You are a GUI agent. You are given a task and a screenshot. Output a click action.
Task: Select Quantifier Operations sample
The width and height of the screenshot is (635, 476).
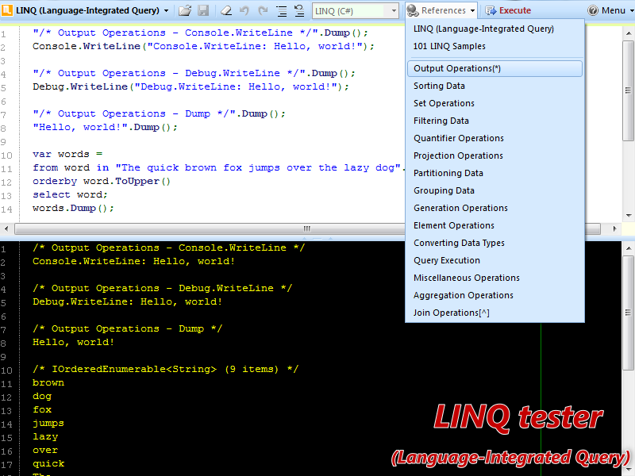pos(495,138)
